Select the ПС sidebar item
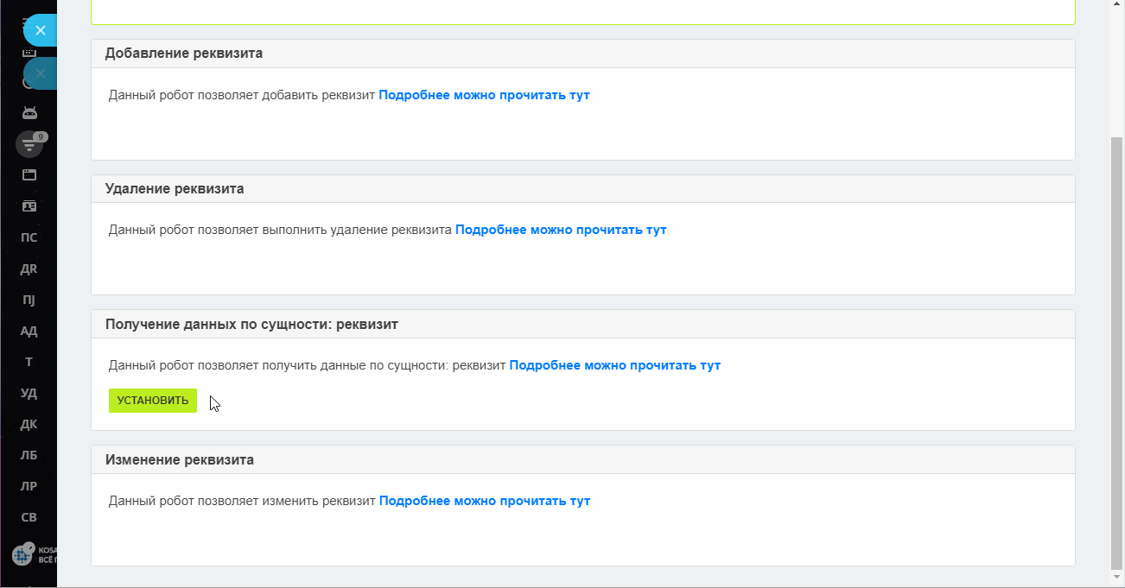The image size is (1125, 588). point(29,237)
